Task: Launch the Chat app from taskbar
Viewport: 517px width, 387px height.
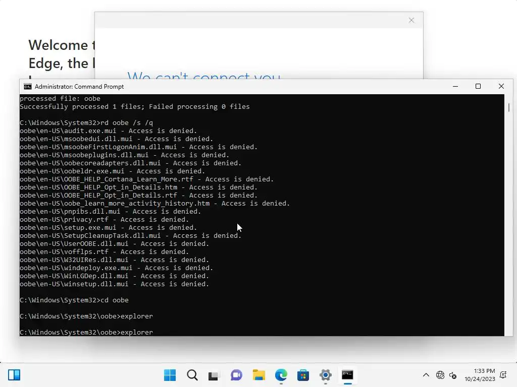Action: tap(236, 375)
